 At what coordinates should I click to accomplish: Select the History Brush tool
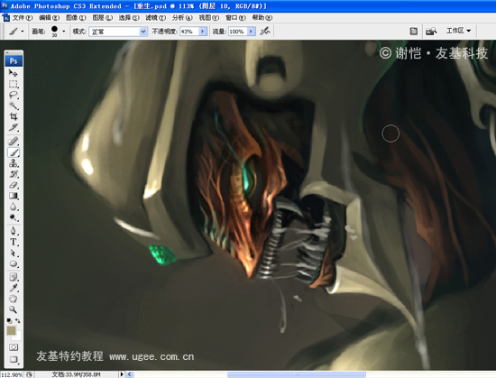(14, 174)
